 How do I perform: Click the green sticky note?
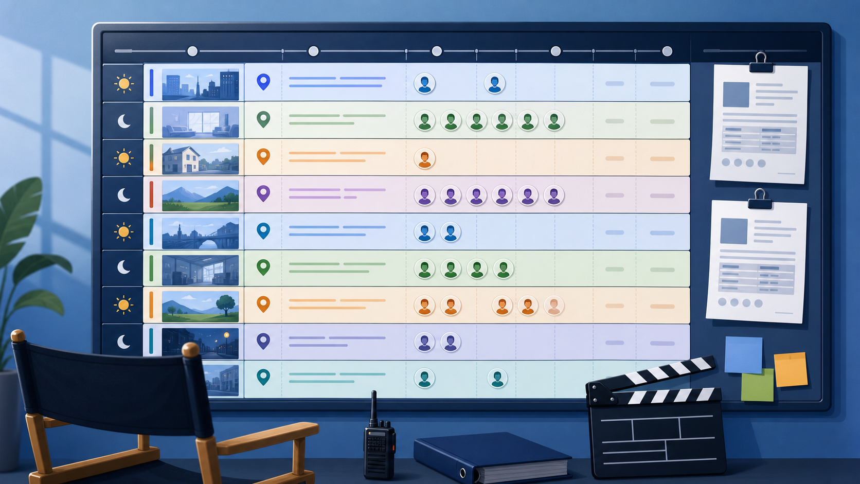point(757,386)
